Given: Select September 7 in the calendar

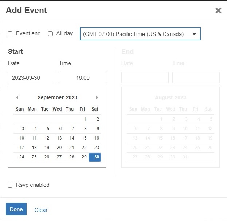Looking at the screenshot, I should 73,129.
